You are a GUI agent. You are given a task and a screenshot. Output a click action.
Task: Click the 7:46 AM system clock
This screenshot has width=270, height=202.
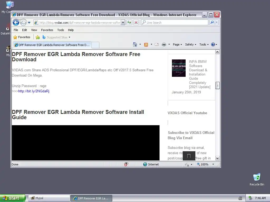pos(260,198)
